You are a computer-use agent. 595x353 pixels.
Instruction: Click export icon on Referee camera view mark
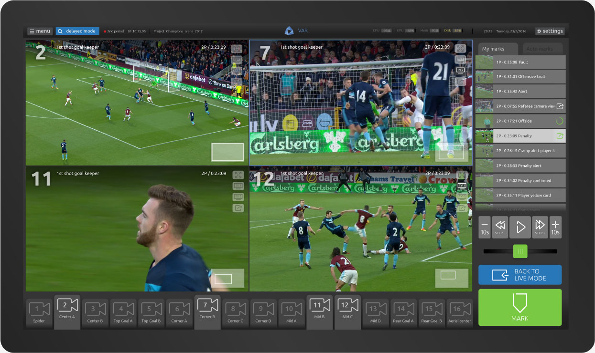coord(560,106)
